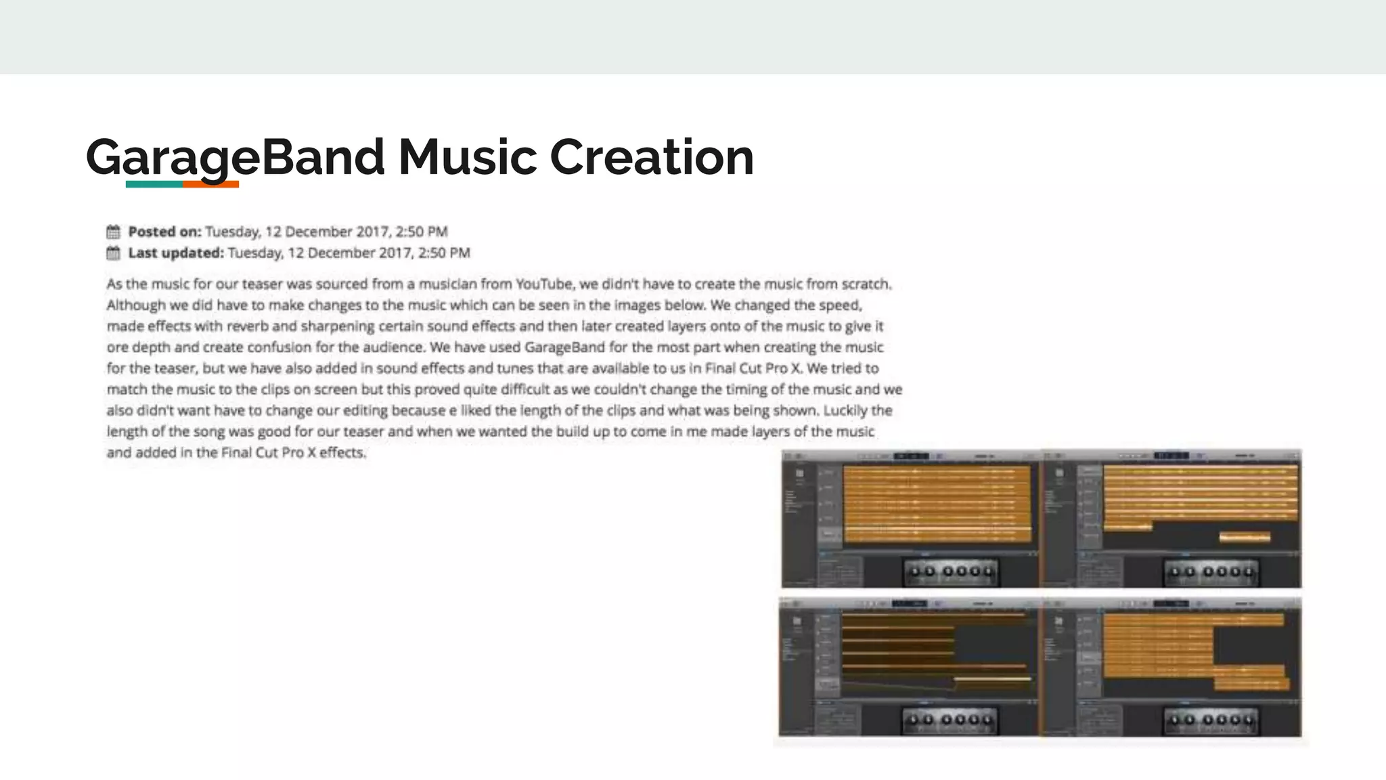The width and height of the screenshot is (1386, 780).
Task: Click the calendar icon beside 'Posted on'
Action: 114,232
